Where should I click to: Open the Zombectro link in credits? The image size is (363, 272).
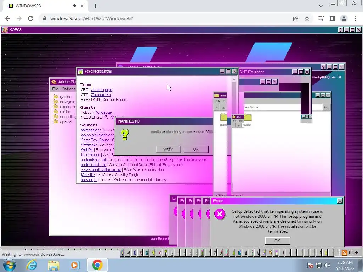[x=101, y=95]
